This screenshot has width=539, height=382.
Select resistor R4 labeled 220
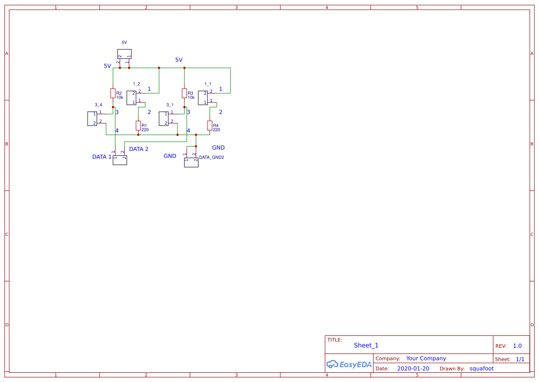[210, 125]
